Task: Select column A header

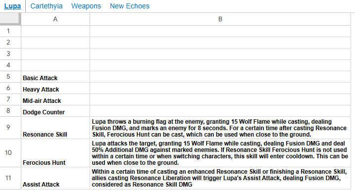Action: (x=55, y=19)
